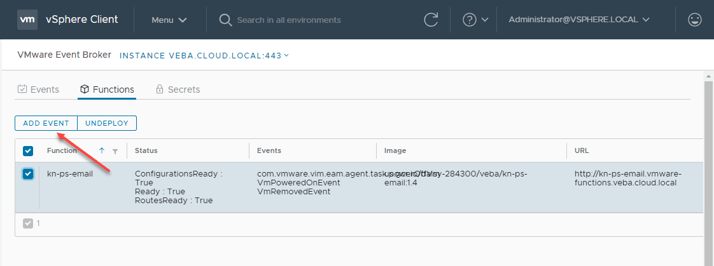Open the instance VEBA.CLOUD.LOCAL:443 selector
714x266 pixels.
(x=204, y=55)
